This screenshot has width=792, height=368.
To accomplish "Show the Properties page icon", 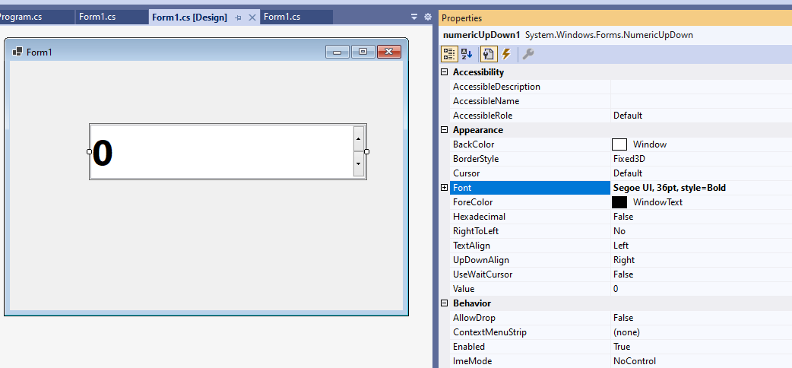I will [489, 54].
